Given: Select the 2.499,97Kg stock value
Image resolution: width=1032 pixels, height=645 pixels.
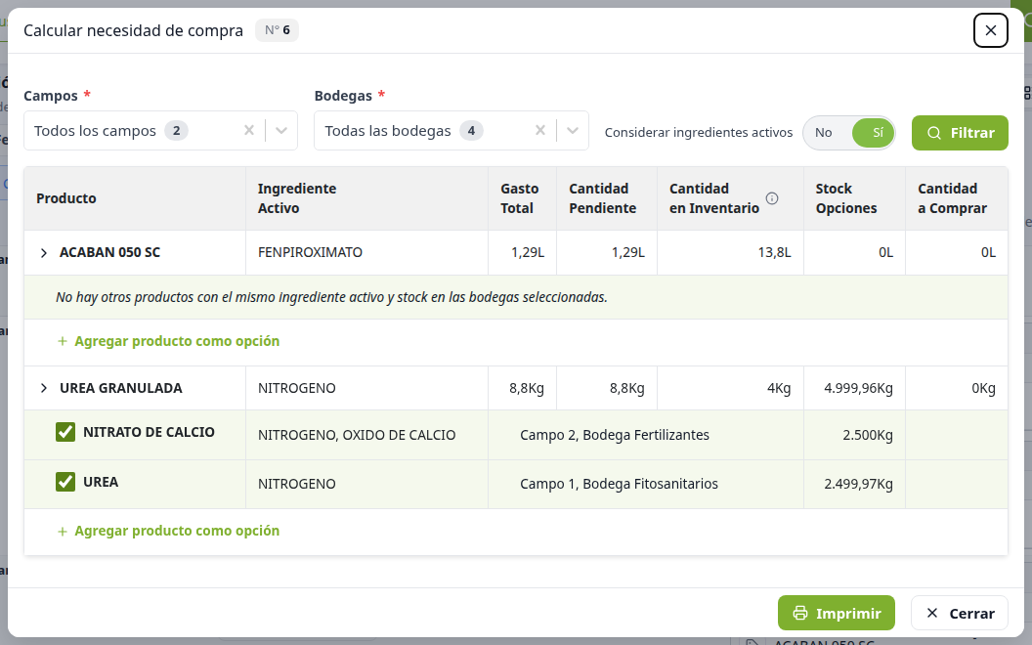Looking at the screenshot, I should click(858, 483).
